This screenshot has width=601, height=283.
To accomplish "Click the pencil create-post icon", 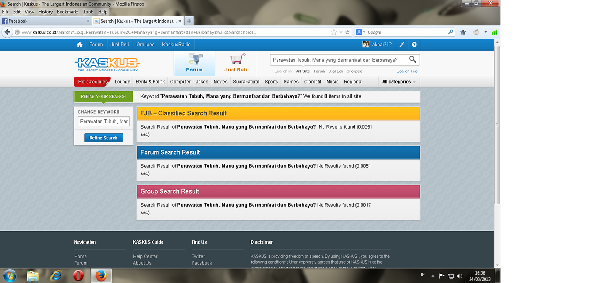I will [402, 45].
